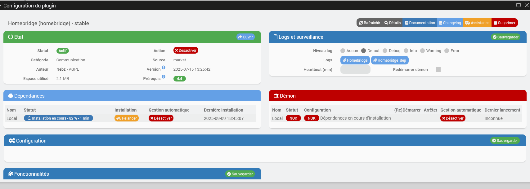530x189 pixels.
Task: Set log level to Warning
Action: click(x=422, y=51)
